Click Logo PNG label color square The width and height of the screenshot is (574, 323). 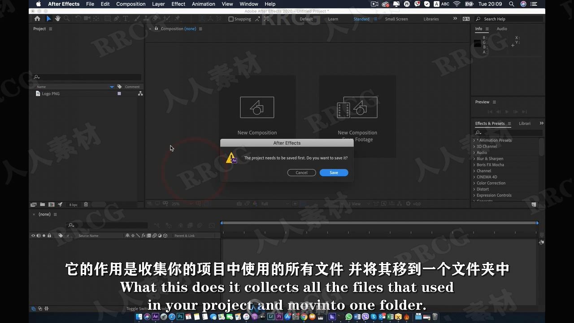[x=119, y=94]
